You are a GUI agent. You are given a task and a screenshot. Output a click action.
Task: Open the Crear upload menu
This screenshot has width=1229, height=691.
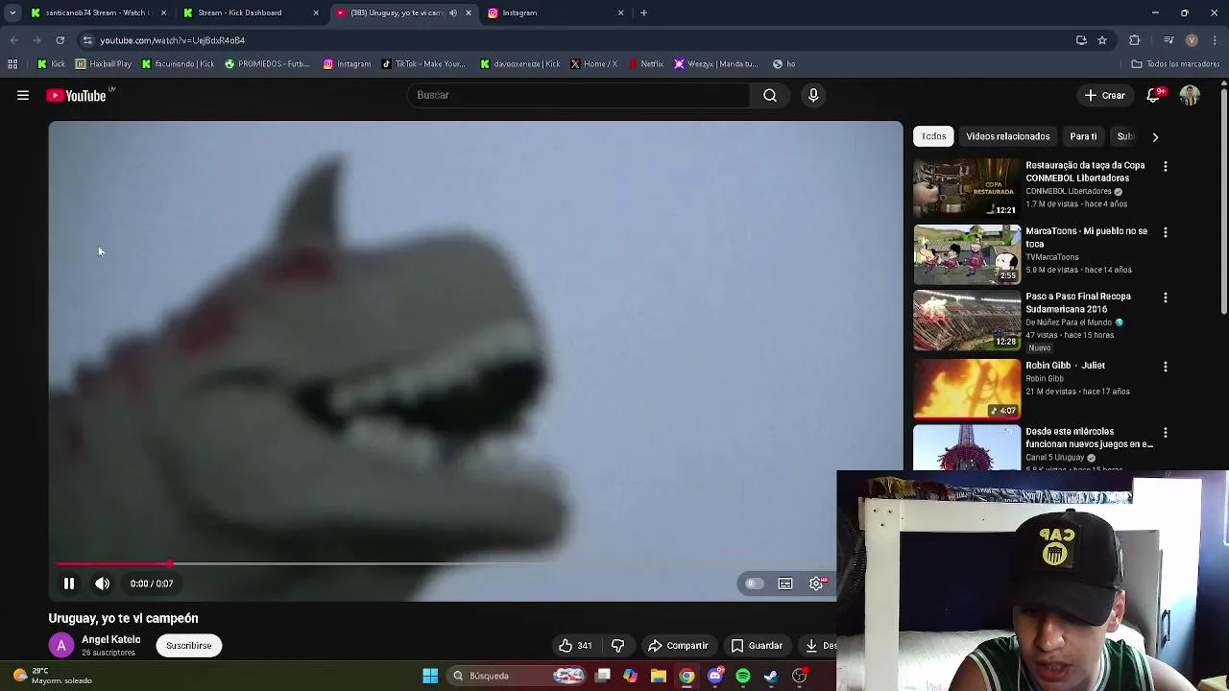tap(1104, 95)
